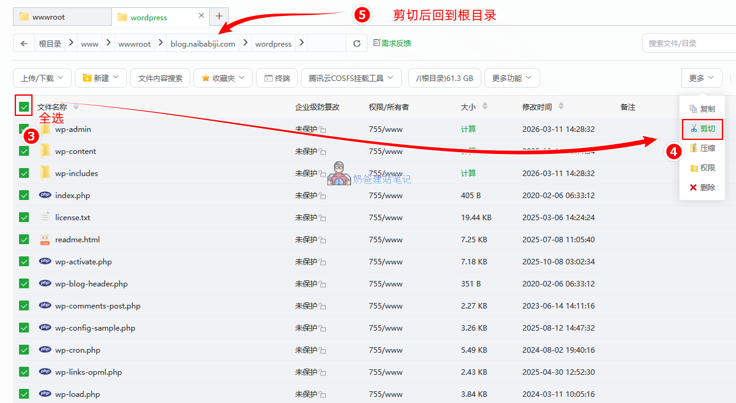Image resolution: width=736 pixels, height=403 pixels.
Task: Click the readme.html file icon
Action: [45, 239]
